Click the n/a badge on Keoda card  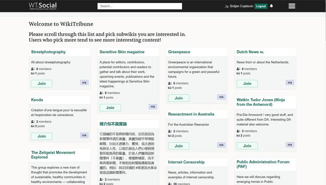84,135
